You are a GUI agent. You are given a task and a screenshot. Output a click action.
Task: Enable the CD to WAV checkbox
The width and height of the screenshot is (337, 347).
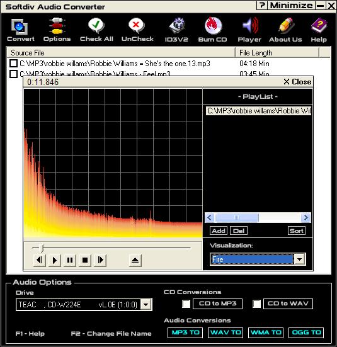tap(256, 304)
